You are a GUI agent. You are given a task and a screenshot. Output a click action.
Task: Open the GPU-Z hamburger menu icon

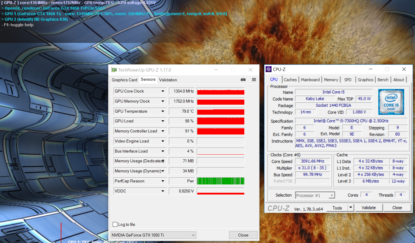coord(254,80)
